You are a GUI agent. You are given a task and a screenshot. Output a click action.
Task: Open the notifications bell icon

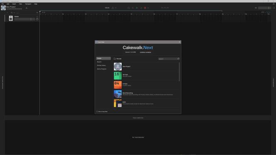tap(274, 4)
